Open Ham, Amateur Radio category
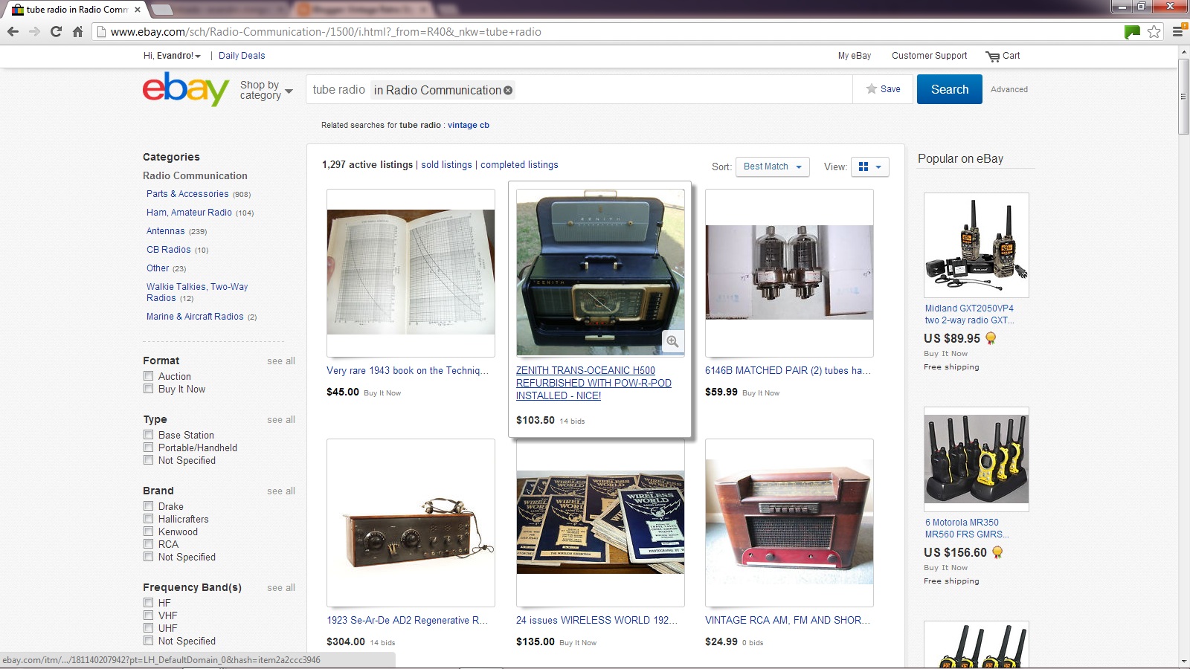1190x669 pixels. tap(189, 213)
